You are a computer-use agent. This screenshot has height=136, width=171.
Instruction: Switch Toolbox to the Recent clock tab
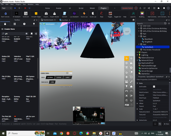[x=24, y=24]
